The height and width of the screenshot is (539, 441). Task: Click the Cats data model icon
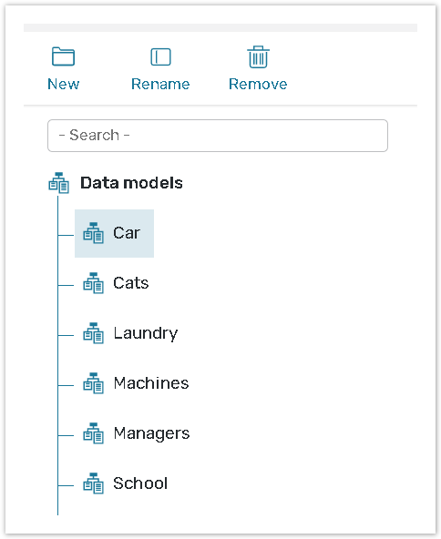(93, 283)
